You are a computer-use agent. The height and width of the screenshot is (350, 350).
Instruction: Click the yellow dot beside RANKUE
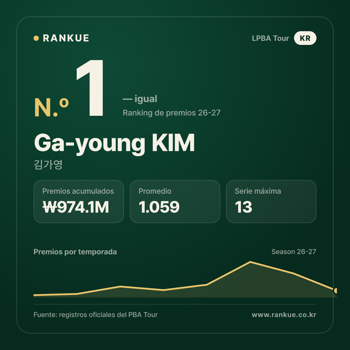point(36,38)
